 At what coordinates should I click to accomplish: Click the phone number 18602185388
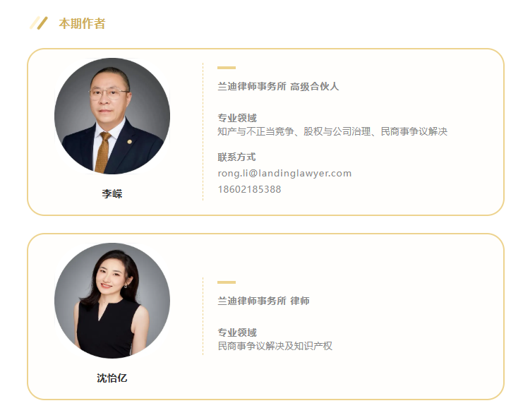click(249, 189)
